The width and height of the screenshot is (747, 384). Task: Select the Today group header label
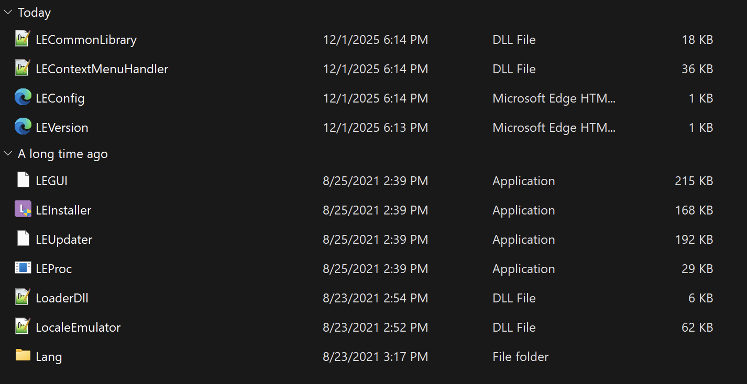[34, 13]
